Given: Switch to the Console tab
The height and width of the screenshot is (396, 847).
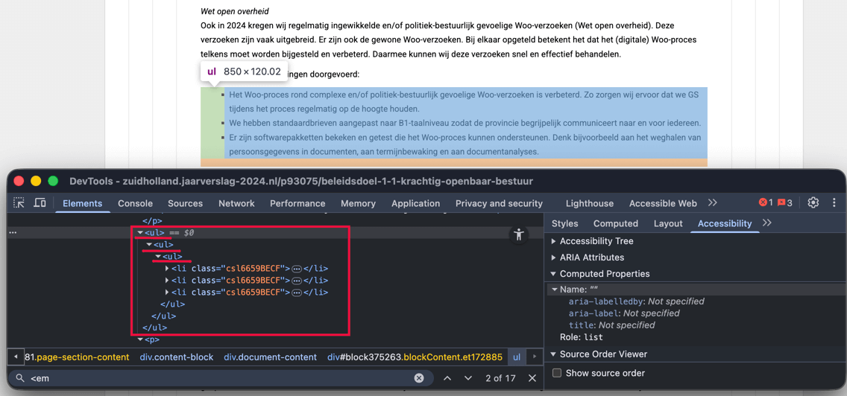Looking at the screenshot, I should [135, 203].
